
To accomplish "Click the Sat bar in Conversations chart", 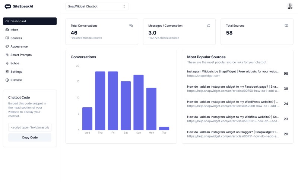I will coord(126,105).
